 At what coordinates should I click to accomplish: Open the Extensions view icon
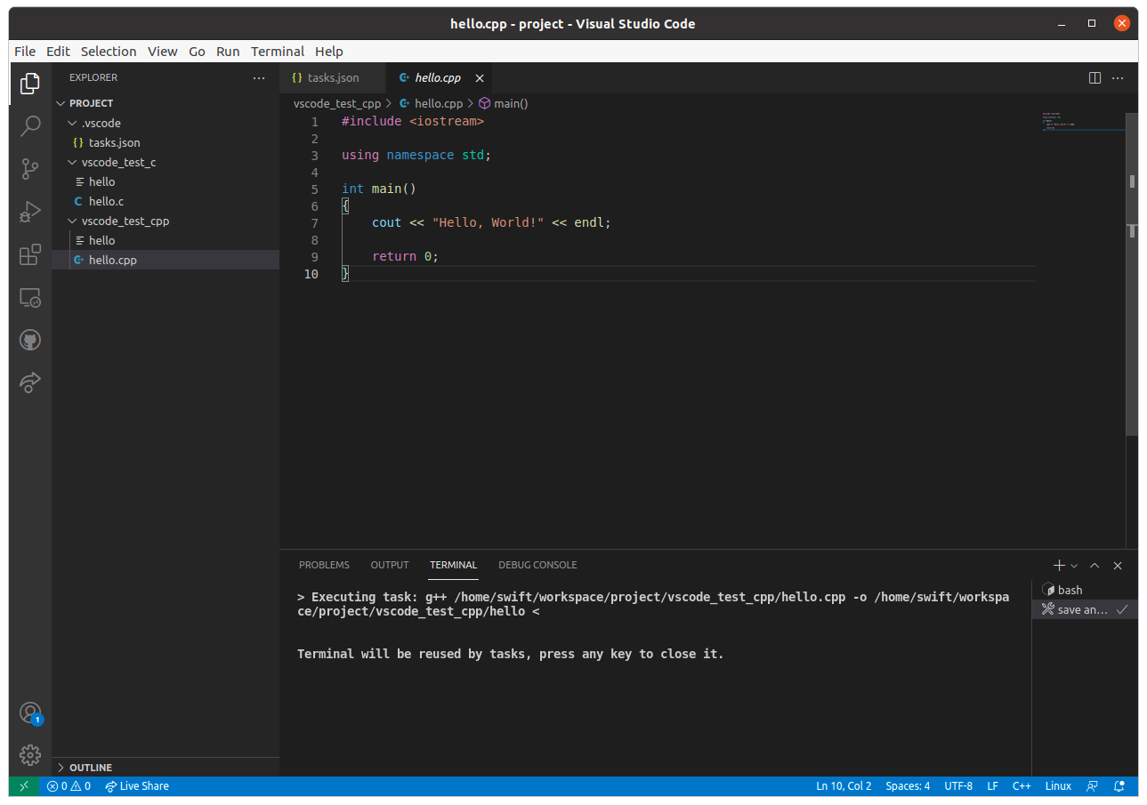[x=30, y=254]
